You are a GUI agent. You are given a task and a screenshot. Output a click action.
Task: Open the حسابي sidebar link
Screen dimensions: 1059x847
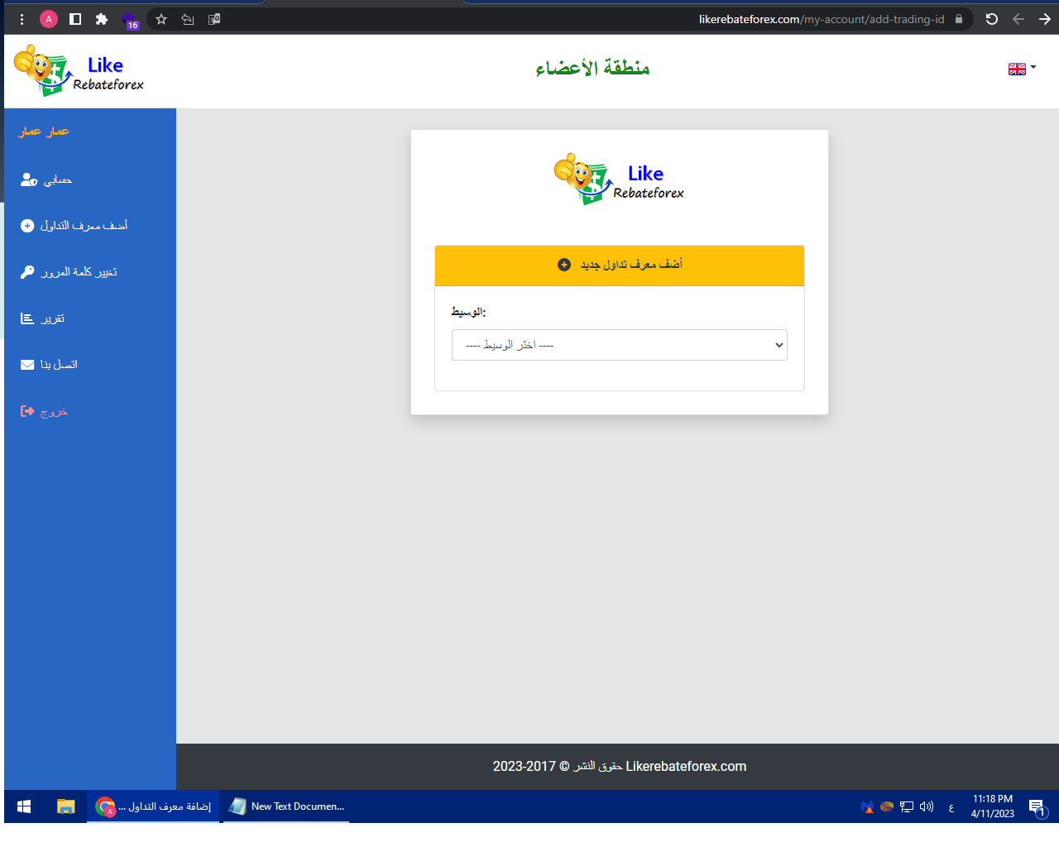[x=46, y=179]
